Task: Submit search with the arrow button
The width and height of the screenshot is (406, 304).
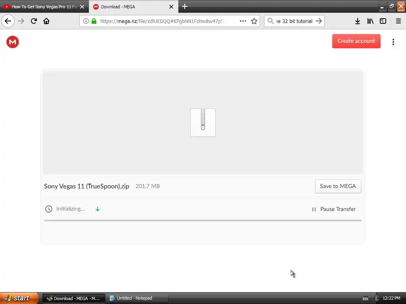Action: tap(319, 21)
